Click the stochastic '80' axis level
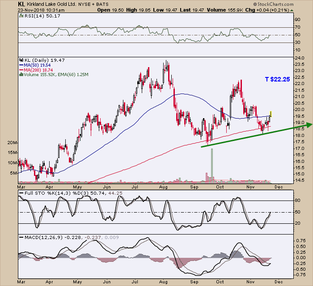 (x=298, y=201)
